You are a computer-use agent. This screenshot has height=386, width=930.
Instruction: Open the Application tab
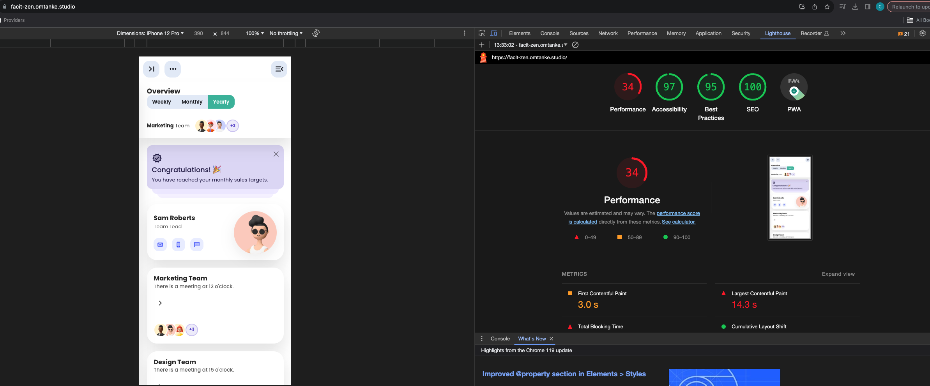(x=708, y=33)
